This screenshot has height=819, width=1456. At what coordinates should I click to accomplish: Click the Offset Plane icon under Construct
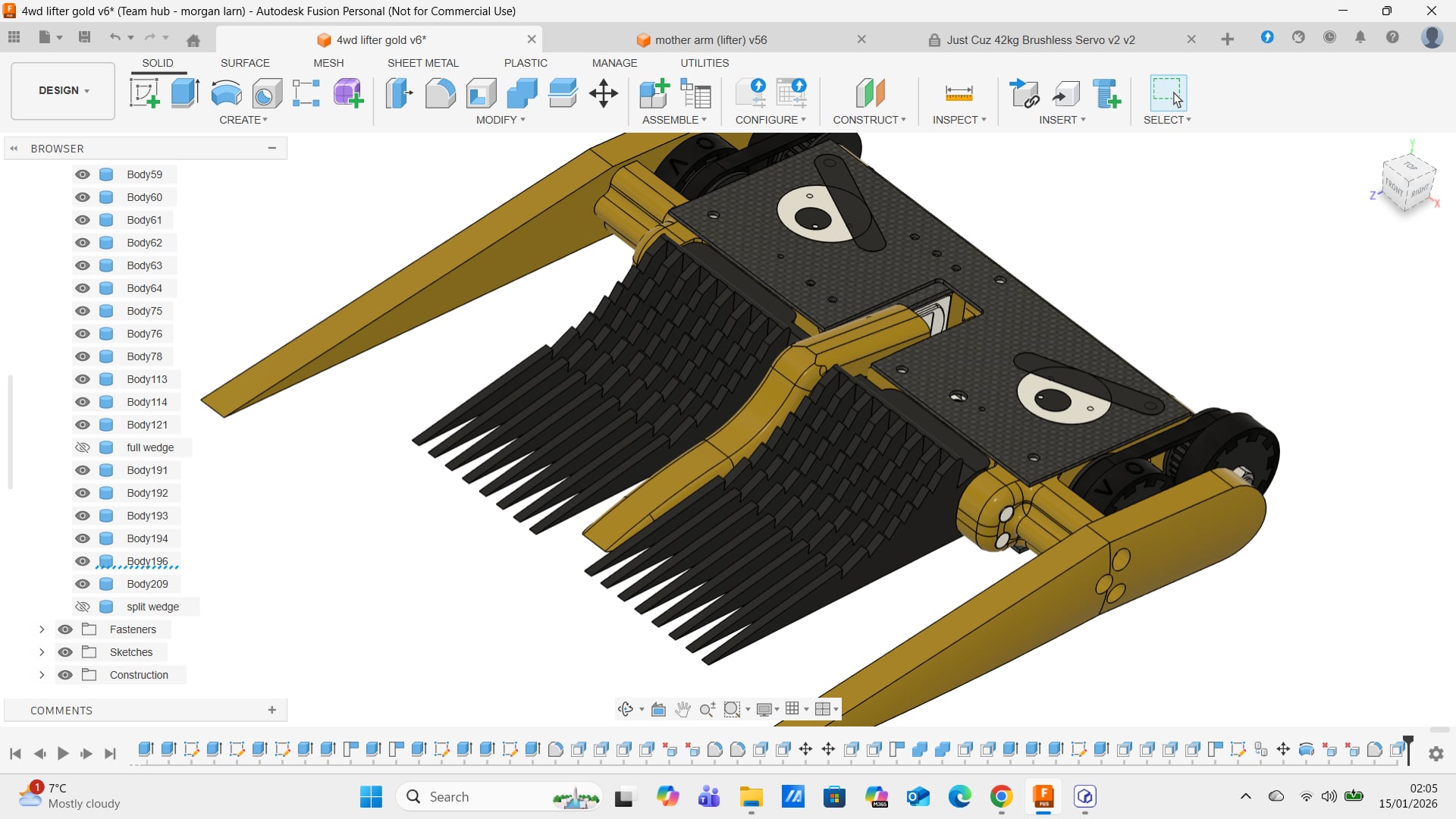click(x=870, y=93)
